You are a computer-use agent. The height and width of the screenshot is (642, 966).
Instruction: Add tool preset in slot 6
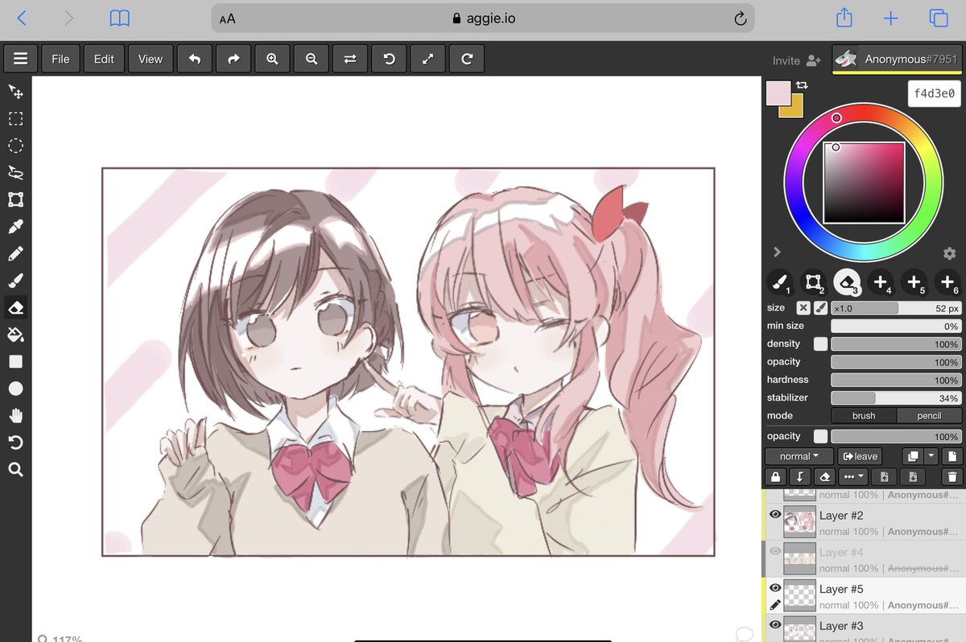click(x=947, y=282)
